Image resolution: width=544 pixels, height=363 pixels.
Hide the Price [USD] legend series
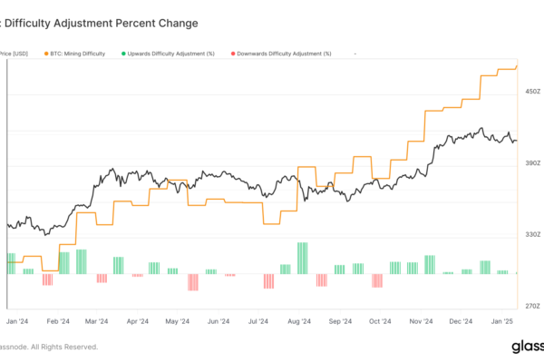click(x=13, y=54)
